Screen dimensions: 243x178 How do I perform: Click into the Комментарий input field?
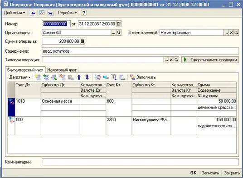coord(140,162)
